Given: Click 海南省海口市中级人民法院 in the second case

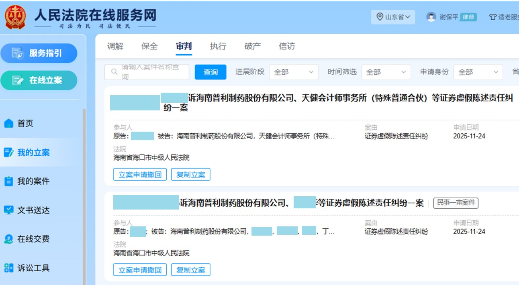Looking at the screenshot, I should (x=151, y=253).
